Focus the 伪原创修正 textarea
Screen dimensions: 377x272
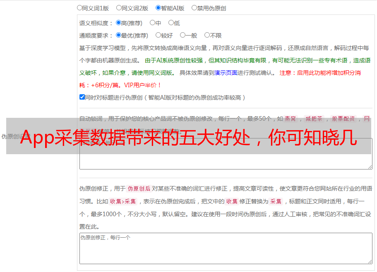[x=226, y=248]
